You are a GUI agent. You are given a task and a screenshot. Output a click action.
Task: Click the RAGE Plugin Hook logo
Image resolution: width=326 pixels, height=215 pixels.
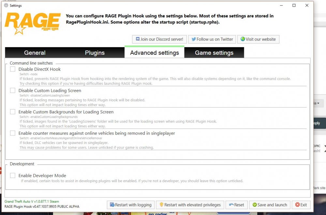click(x=32, y=23)
